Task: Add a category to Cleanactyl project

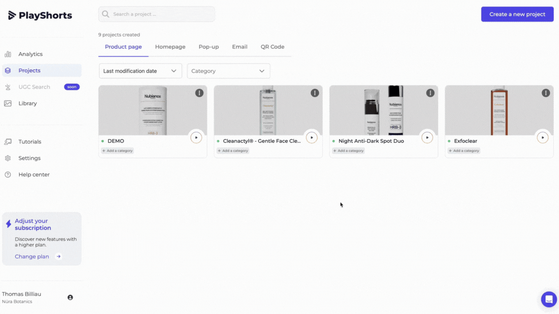Action: click(x=233, y=151)
